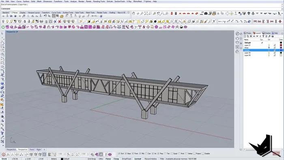
Task: Click the hammer tools icon in Layers panel
Action: tap(269, 36)
